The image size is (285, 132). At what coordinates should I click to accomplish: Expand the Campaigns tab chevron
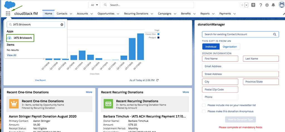pos(175,14)
